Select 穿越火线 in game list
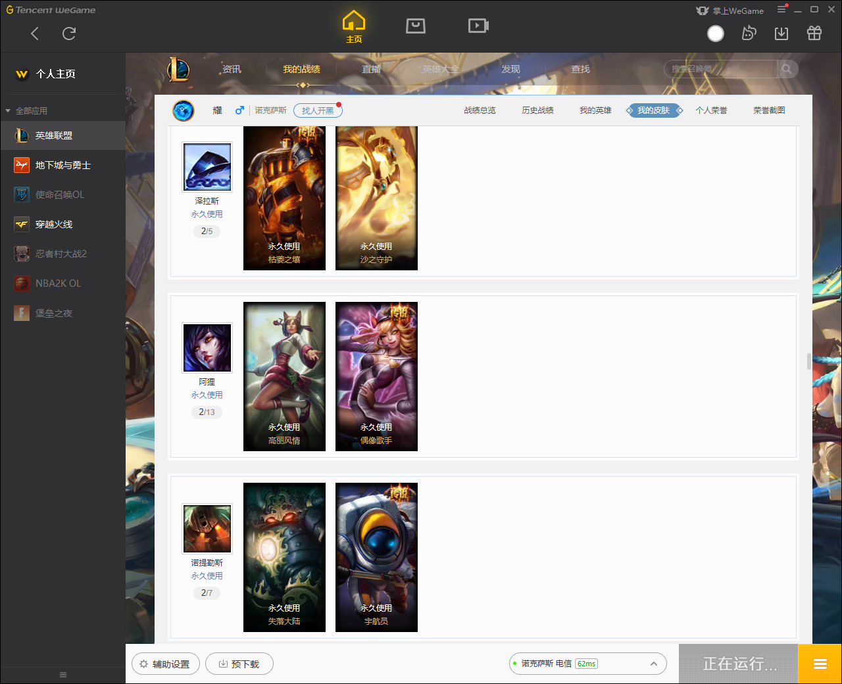This screenshot has height=684, width=842. tap(63, 224)
